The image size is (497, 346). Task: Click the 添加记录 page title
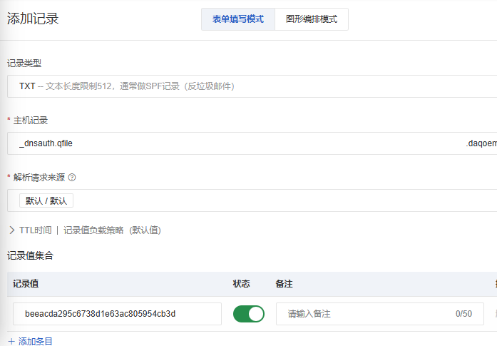click(x=33, y=19)
